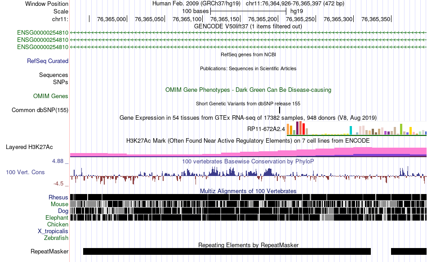Select the X_tropicalis alignment label
Viewport: 427px width, 262px height.
click(x=53, y=231)
